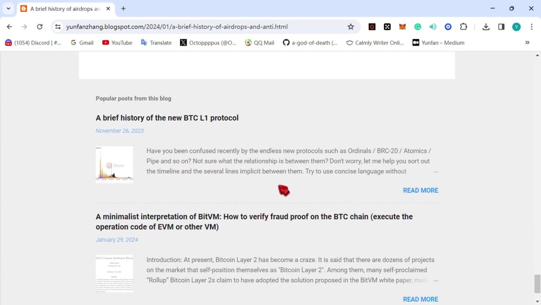View site information icon in address bar
This screenshot has width=541, height=305.
[x=58, y=27]
